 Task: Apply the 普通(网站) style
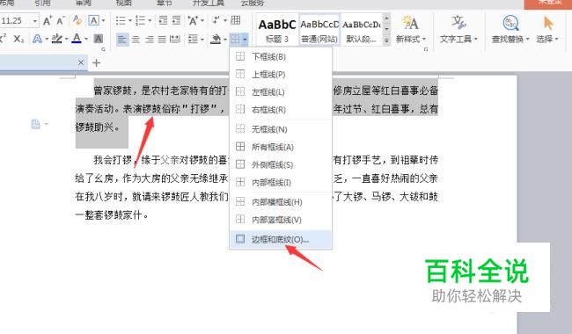[319, 30]
